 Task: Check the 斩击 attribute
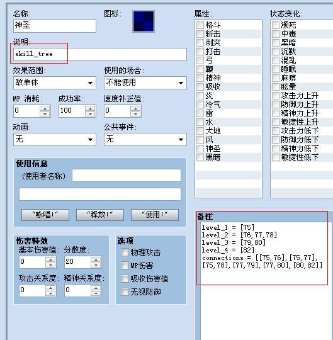point(200,34)
